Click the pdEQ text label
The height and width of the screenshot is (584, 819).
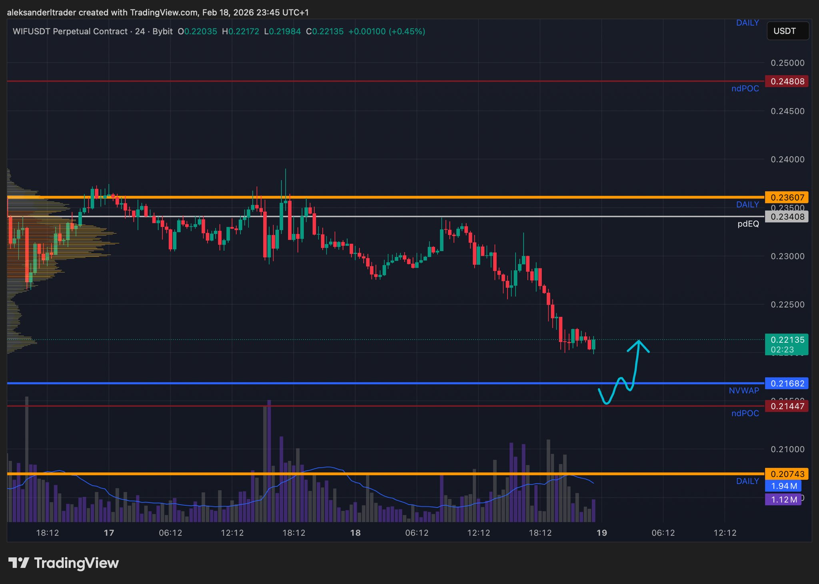point(748,224)
